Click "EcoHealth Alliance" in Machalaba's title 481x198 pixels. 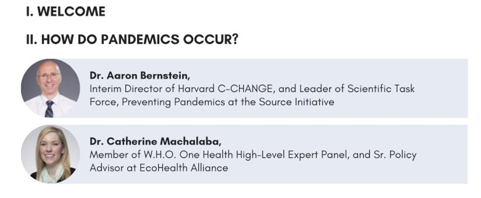(183, 168)
